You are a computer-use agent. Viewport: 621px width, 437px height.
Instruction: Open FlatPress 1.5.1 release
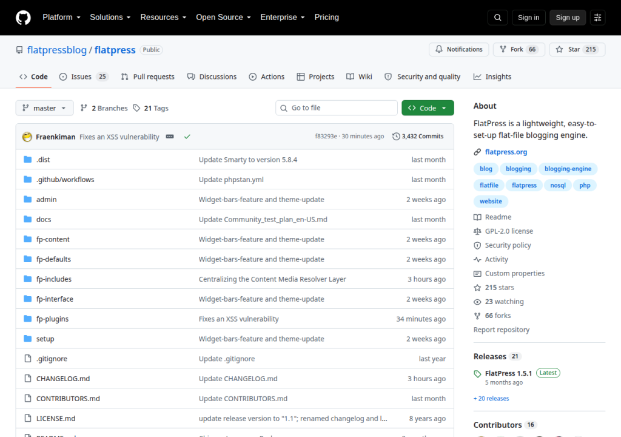[x=508, y=373]
